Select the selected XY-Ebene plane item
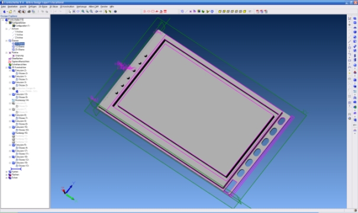The height and width of the screenshot is (213, 358). pos(20,44)
